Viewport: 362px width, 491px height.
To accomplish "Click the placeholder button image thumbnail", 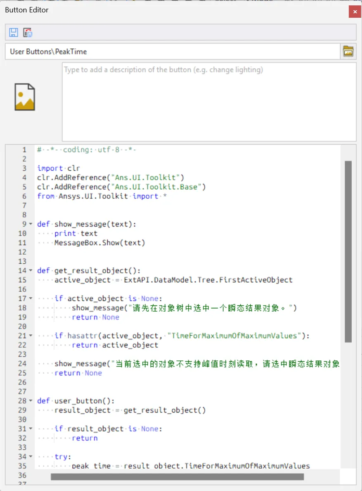I will tap(25, 97).
